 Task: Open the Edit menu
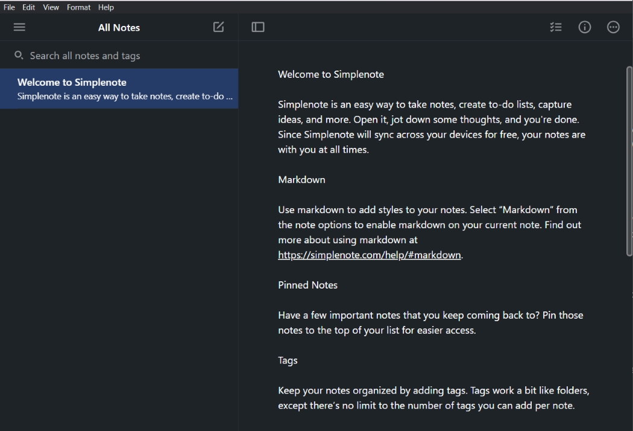click(29, 7)
